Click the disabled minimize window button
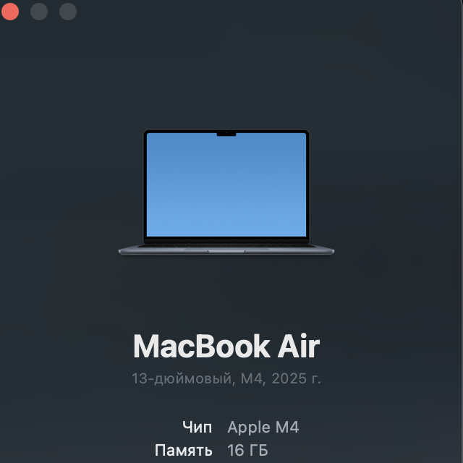The image size is (463, 463). 39,12
